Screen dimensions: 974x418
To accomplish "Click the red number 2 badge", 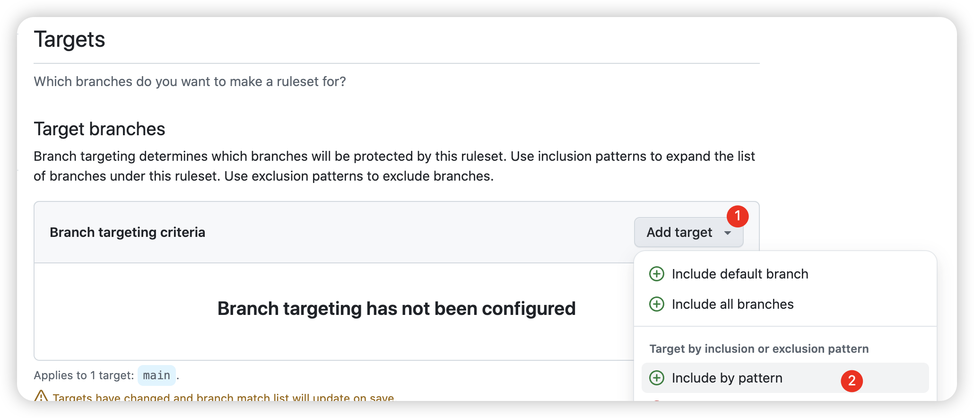I will [852, 381].
